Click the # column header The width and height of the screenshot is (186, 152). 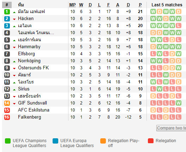coord(7,5)
